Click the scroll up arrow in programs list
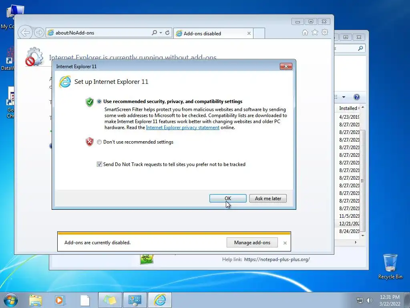 (363, 107)
